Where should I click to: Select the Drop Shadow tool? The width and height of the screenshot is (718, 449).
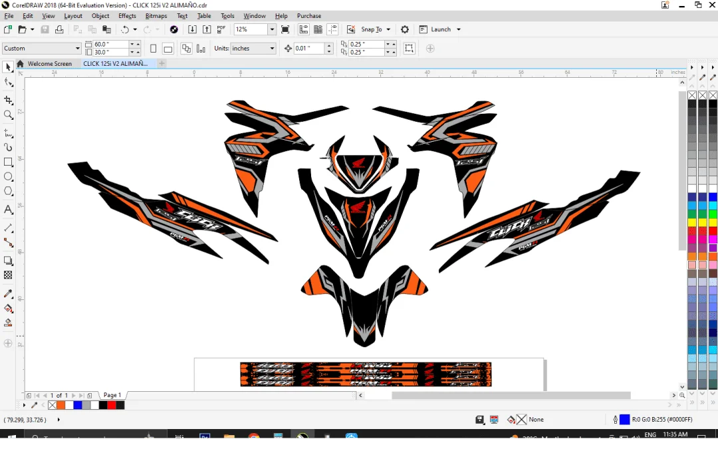coord(8,261)
